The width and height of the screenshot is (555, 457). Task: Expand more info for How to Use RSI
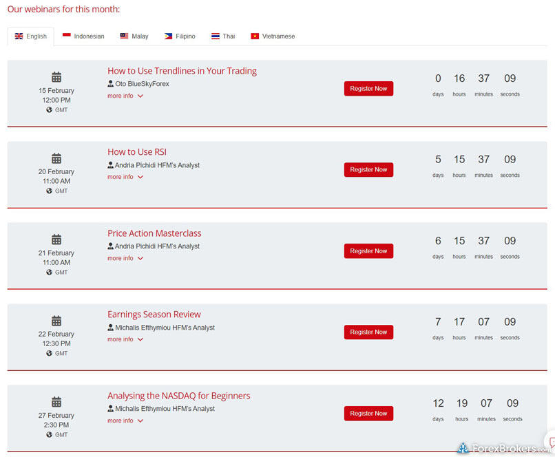[x=125, y=177]
